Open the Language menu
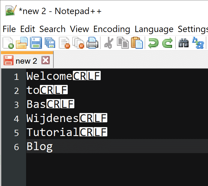This screenshot has height=186, width=208. click(x=154, y=29)
